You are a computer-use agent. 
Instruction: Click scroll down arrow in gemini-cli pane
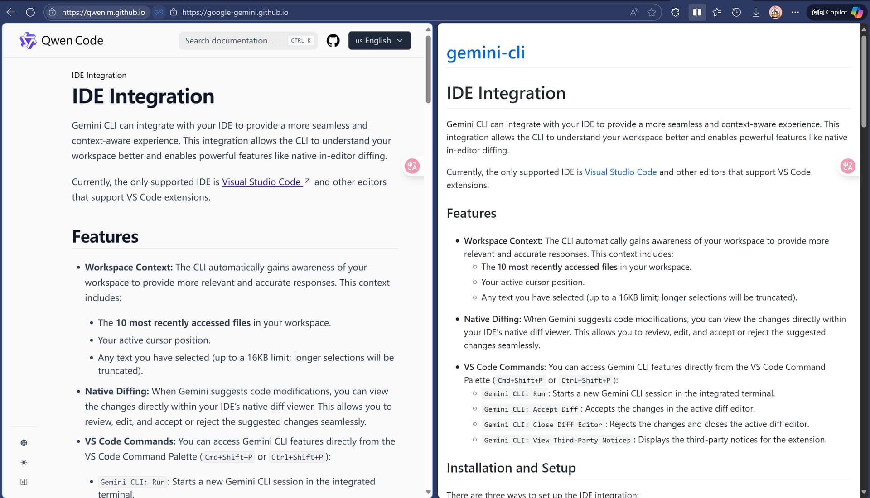[x=864, y=492]
